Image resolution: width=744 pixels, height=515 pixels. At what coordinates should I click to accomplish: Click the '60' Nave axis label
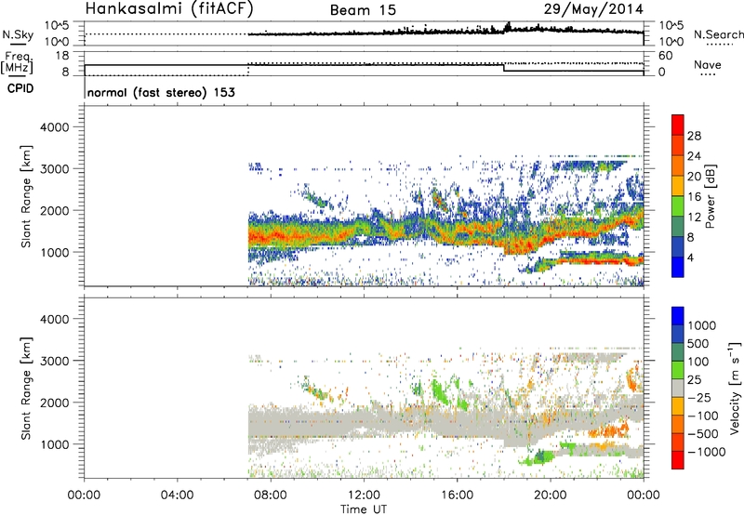click(x=666, y=56)
